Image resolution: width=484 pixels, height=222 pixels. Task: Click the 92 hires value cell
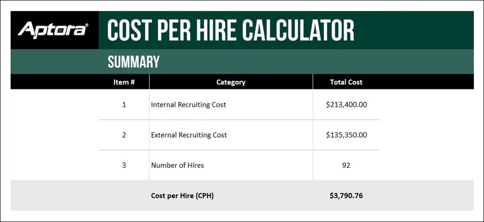pyautogui.click(x=346, y=165)
